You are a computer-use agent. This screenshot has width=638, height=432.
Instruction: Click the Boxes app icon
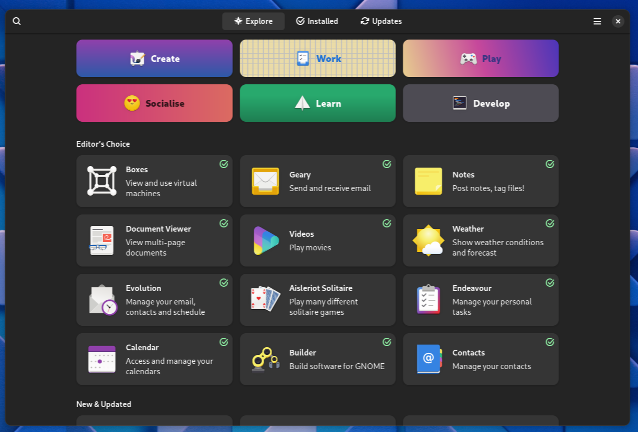(x=102, y=181)
